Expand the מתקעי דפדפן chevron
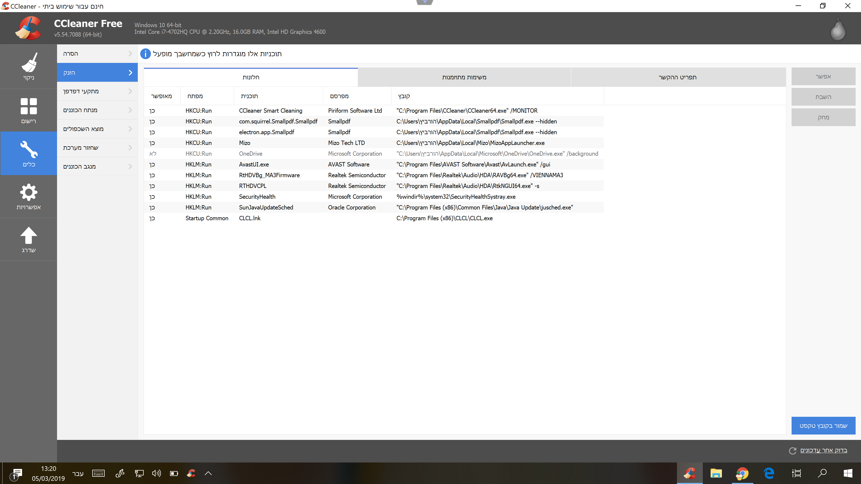Screen dimensions: 861x484 point(130,91)
